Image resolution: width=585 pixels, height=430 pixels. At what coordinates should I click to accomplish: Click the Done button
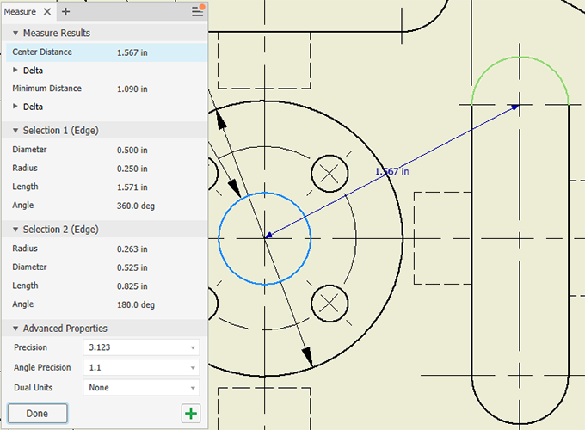[x=37, y=413]
